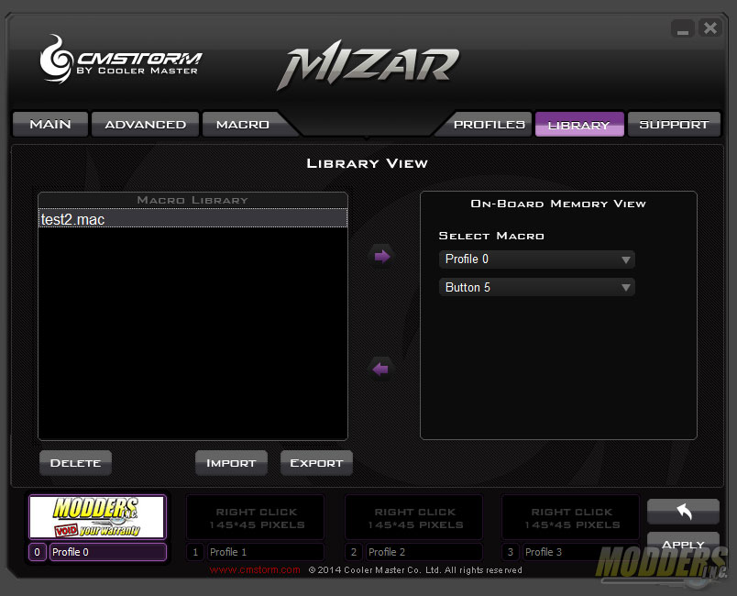The height and width of the screenshot is (596, 737).
Task: Click the Profile 3 image placeholder
Action: 570,517
